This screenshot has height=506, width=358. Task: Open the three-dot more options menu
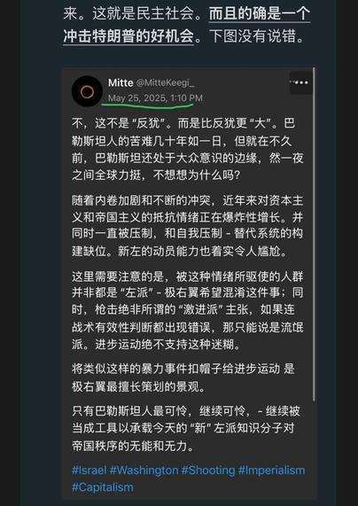(301, 82)
